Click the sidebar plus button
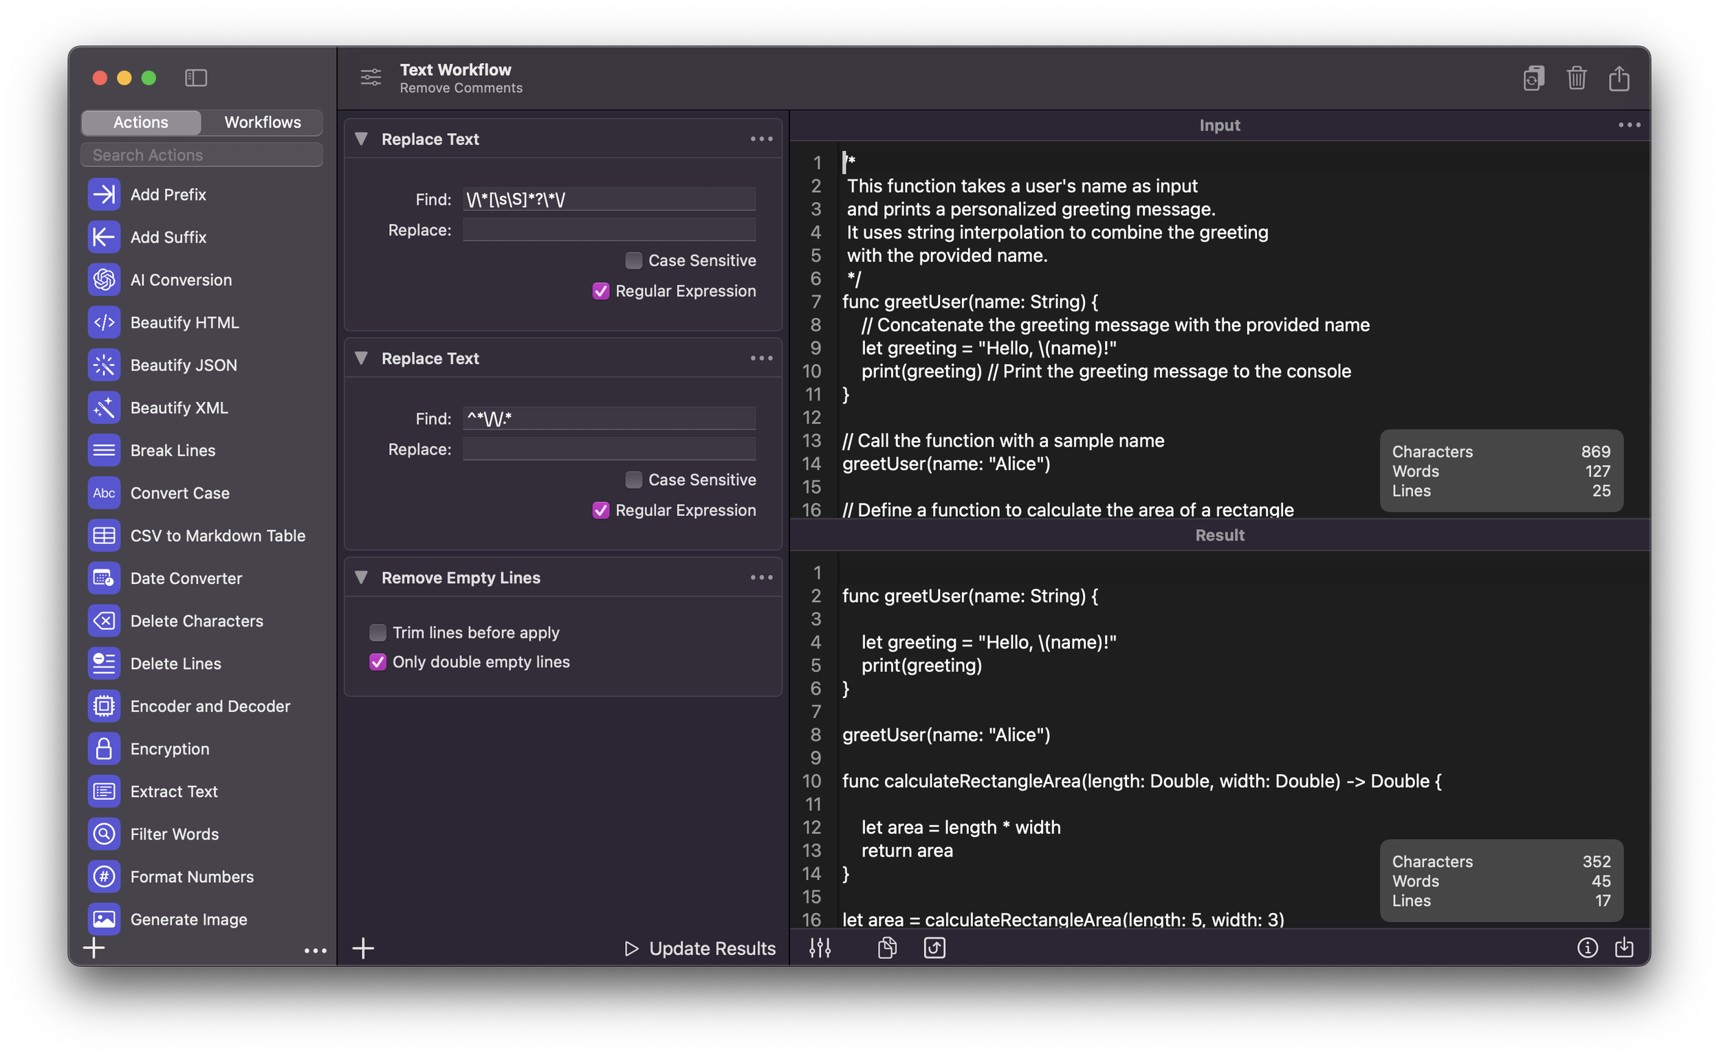This screenshot has height=1056, width=1719. (94, 947)
